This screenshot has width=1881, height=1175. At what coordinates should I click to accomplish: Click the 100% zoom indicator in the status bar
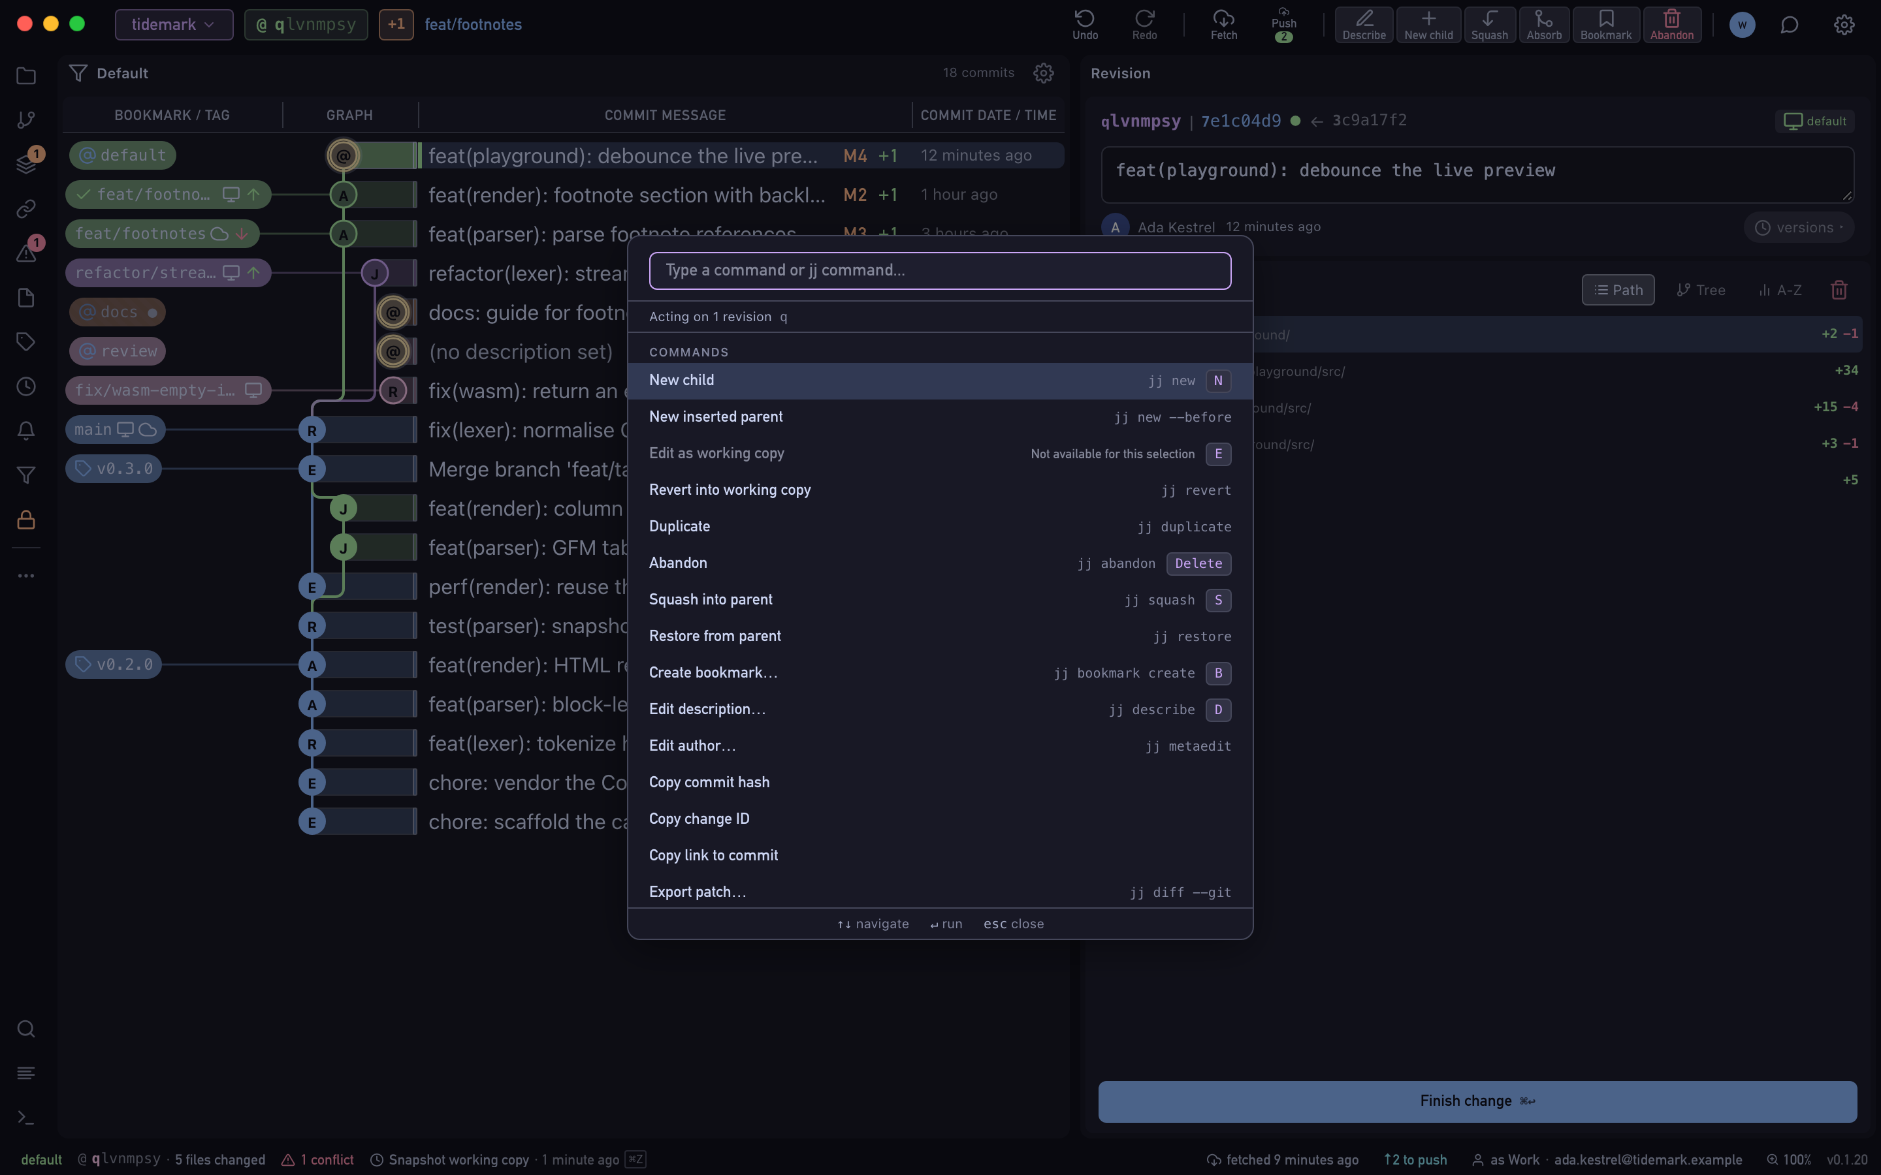coord(1790,1159)
